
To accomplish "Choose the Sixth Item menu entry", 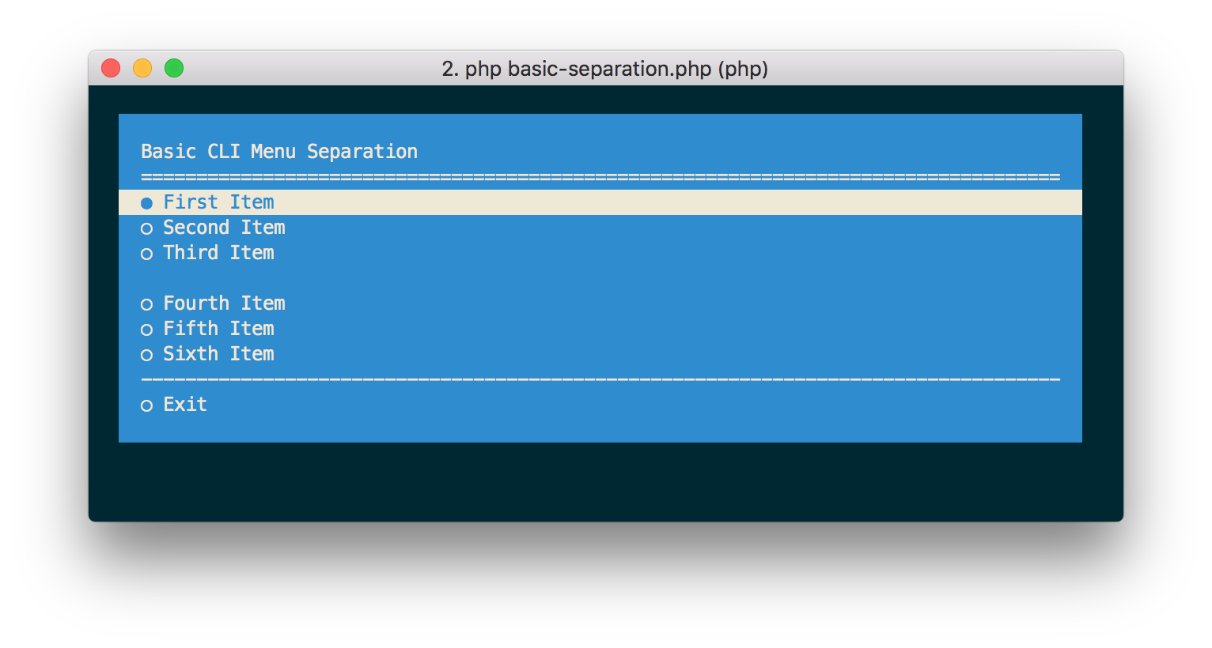I will [x=600, y=354].
